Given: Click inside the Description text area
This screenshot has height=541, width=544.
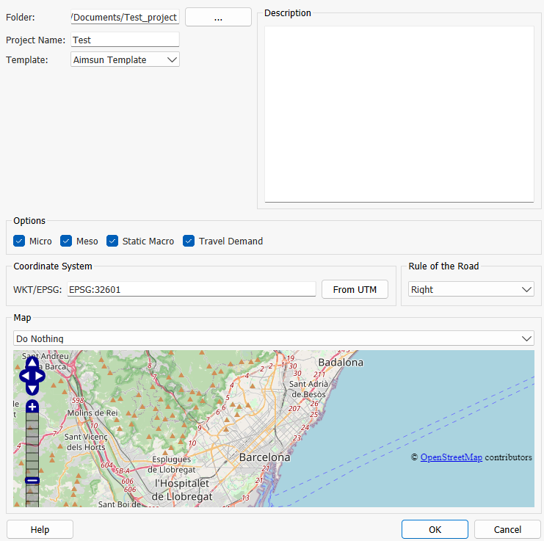Looking at the screenshot, I should click(399, 114).
